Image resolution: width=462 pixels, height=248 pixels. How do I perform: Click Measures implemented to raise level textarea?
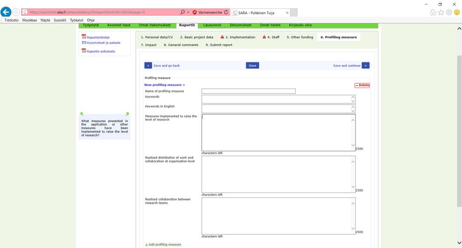[x=279, y=133]
